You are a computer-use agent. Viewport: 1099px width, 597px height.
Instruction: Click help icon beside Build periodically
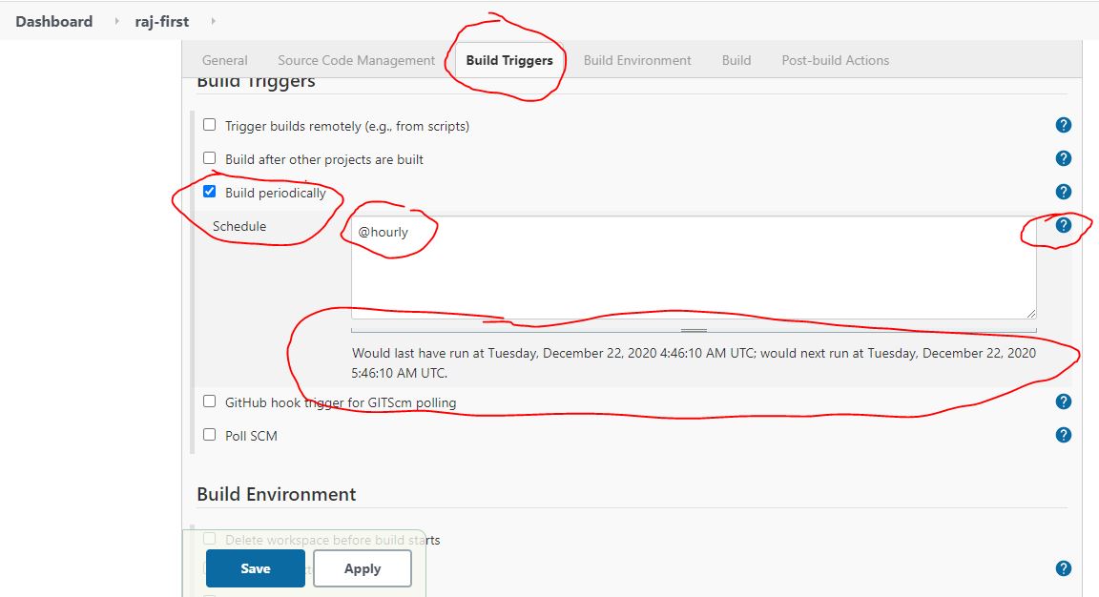pos(1064,192)
